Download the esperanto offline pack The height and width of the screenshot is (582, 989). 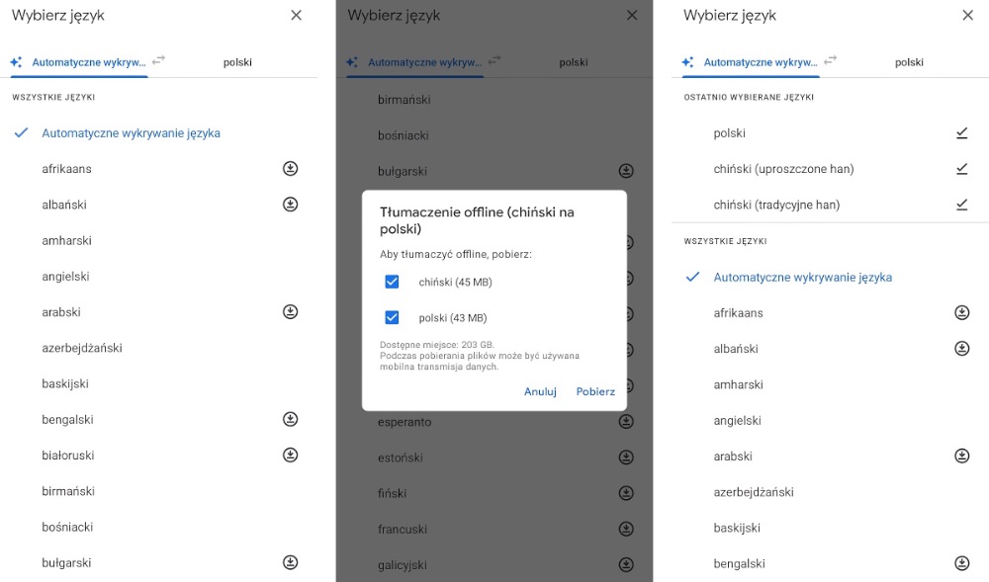[x=626, y=422]
